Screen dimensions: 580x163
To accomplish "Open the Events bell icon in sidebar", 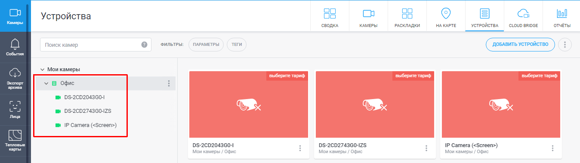I will pyautogui.click(x=15, y=44).
